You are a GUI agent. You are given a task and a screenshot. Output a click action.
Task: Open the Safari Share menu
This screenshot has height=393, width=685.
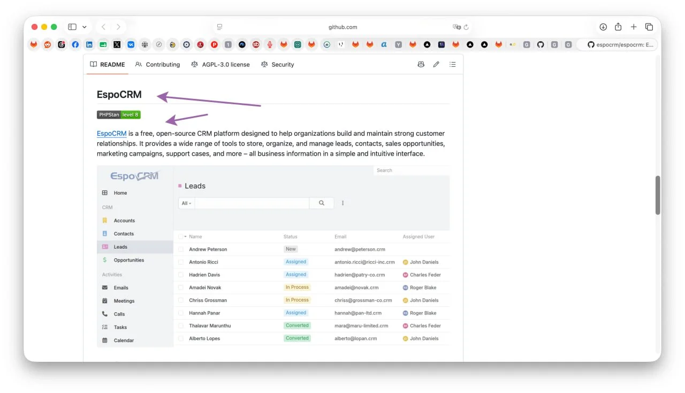618,27
